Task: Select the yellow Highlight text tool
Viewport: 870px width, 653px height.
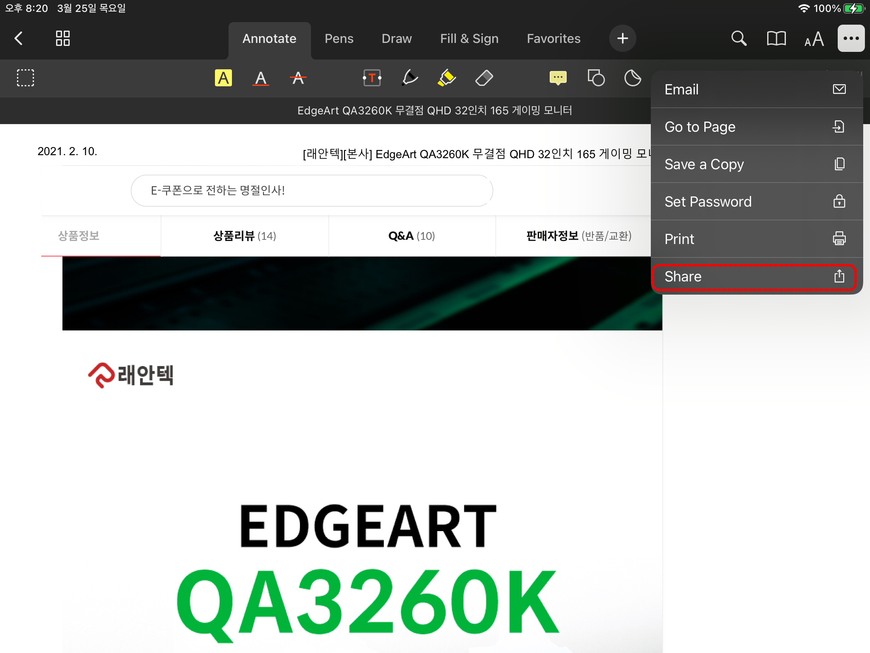Action: click(x=223, y=78)
